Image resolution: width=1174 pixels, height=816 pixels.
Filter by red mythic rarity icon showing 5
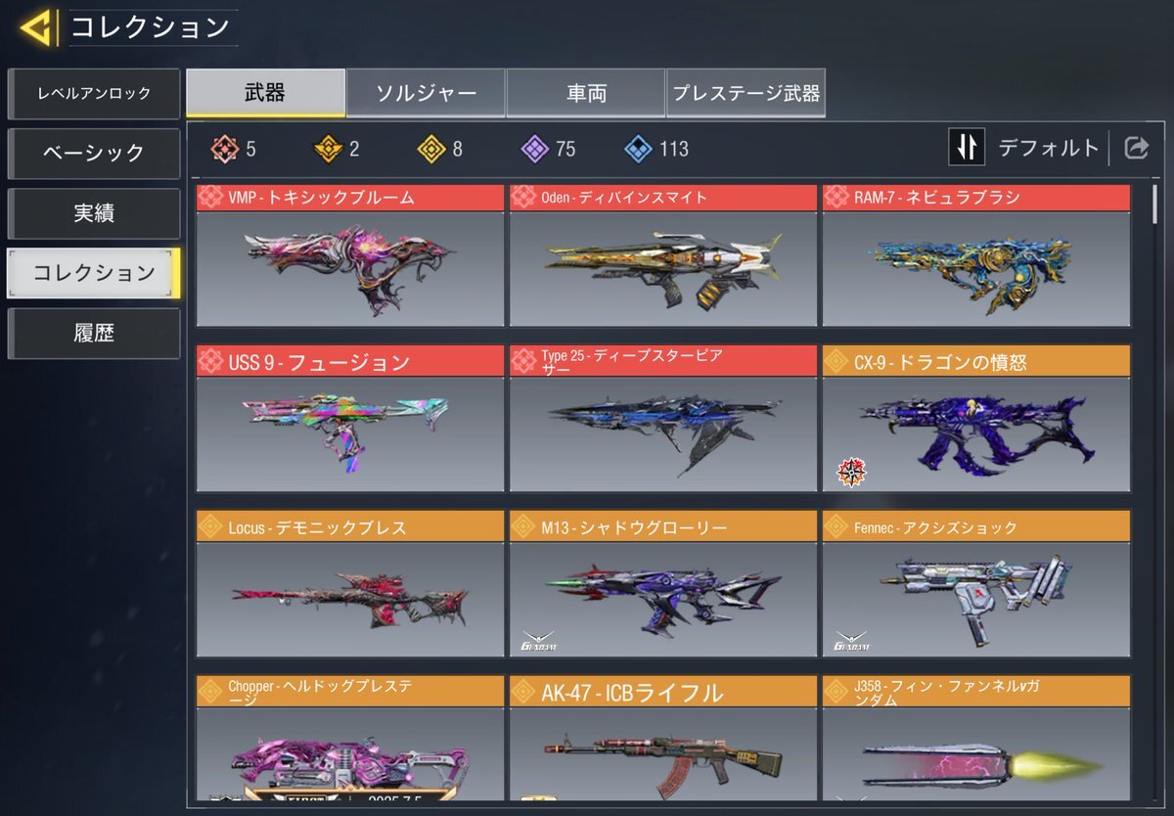224,149
